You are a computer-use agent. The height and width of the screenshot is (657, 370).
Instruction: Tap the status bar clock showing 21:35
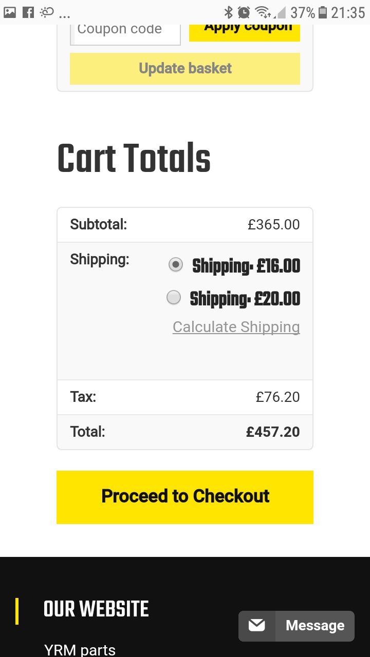(348, 12)
